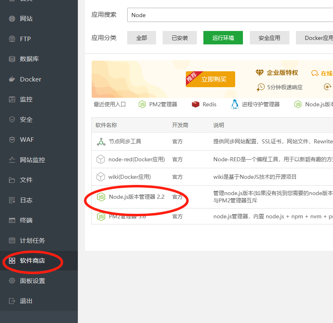The image size is (333, 323).
Task: Click the PM2管理器 shortcut's Node icon
Action: click(142, 104)
